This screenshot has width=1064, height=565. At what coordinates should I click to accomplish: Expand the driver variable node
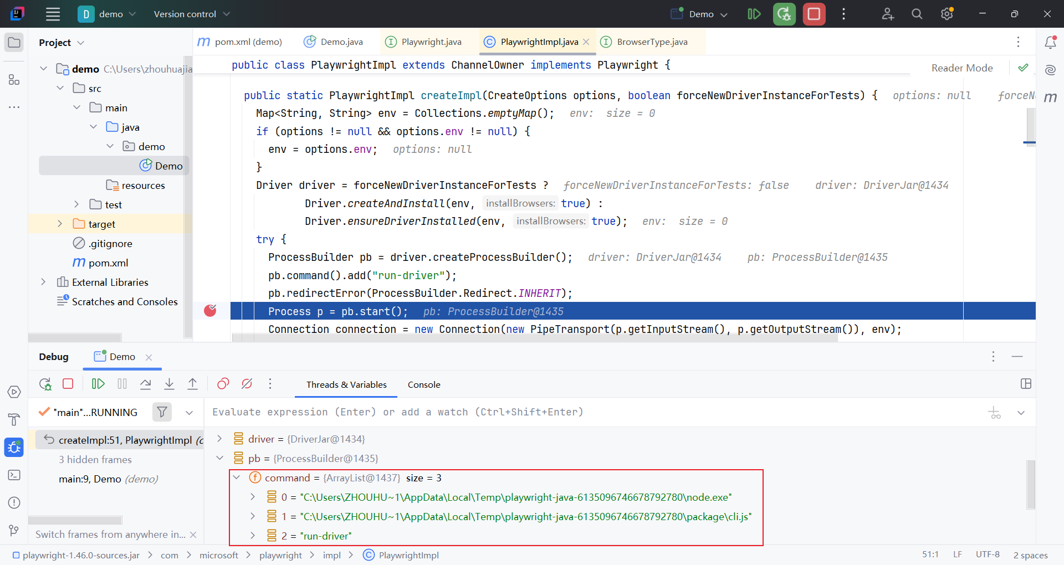(x=219, y=439)
